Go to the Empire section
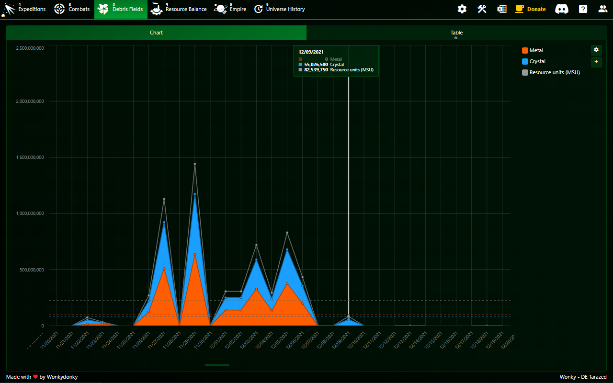The image size is (613, 383). pyautogui.click(x=230, y=9)
